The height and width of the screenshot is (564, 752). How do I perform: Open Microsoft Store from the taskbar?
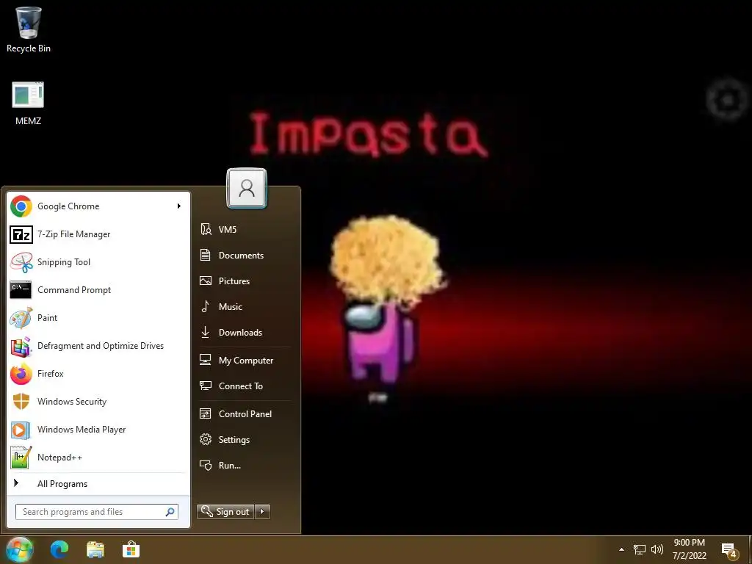point(131,549)
